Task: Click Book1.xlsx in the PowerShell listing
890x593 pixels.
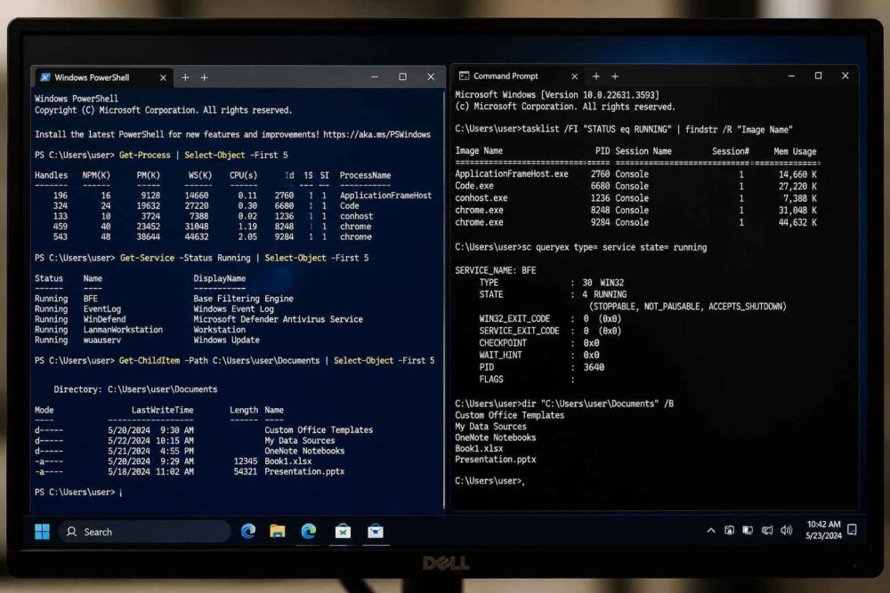Action: tap(287, 461)
